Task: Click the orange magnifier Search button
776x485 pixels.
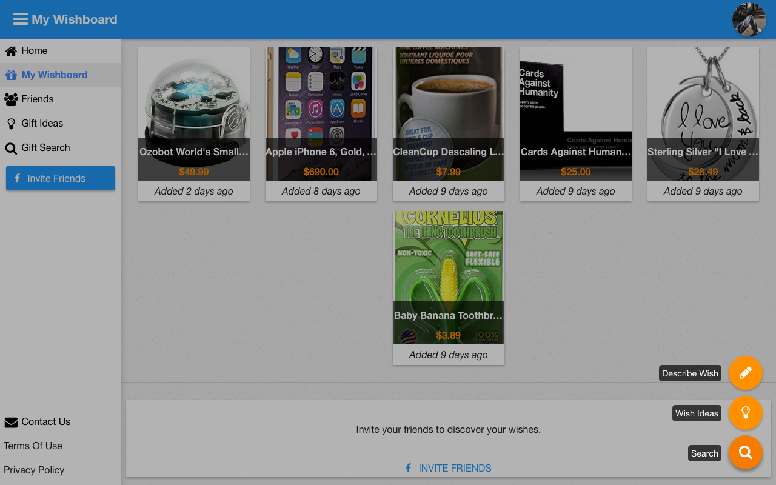Action: 746,452
